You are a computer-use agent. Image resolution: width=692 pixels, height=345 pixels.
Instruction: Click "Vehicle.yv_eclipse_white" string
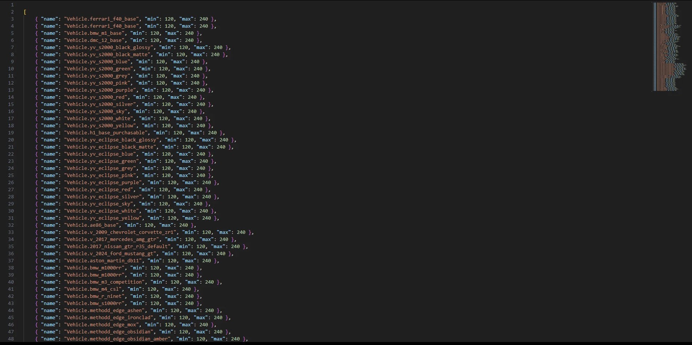coord(102,211)
